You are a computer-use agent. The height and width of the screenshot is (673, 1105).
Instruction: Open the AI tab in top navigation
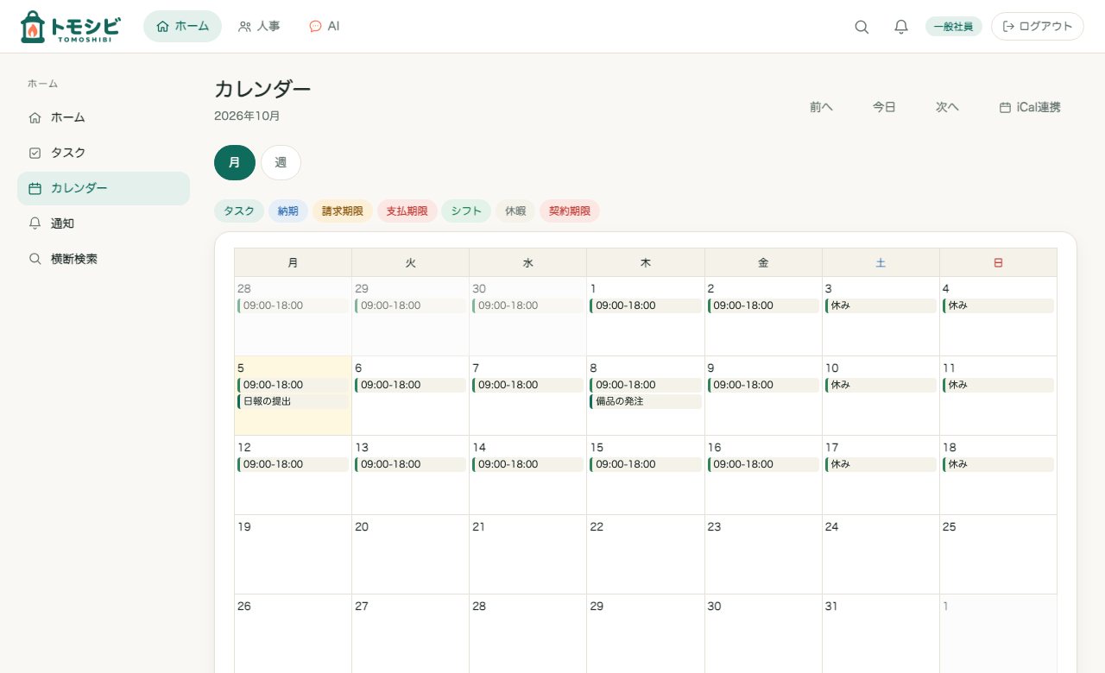325,27
